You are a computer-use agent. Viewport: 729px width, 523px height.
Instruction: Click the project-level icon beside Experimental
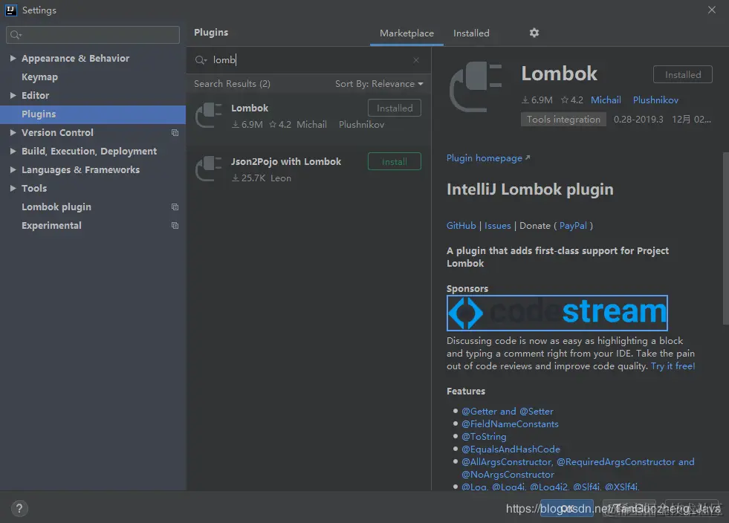click(x=175, y=226)
